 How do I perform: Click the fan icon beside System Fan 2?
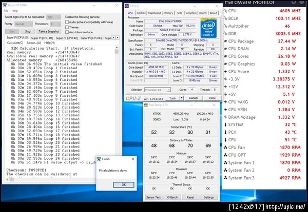(225, 171)
